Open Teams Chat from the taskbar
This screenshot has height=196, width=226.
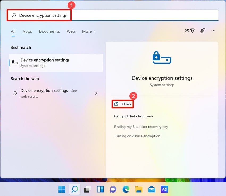coord(113,189)
